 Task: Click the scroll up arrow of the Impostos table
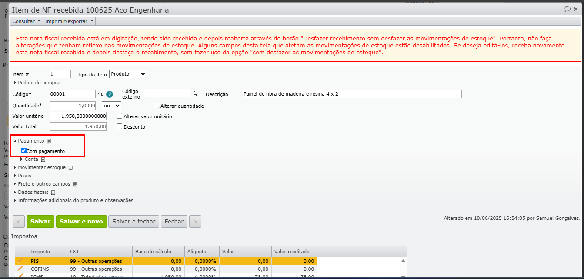pos(403,261)
